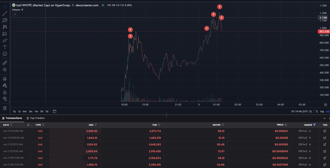Open transaction link for 12:31:53 AM sell
This screenshot has width=330, height=168.
click(325, 151)
